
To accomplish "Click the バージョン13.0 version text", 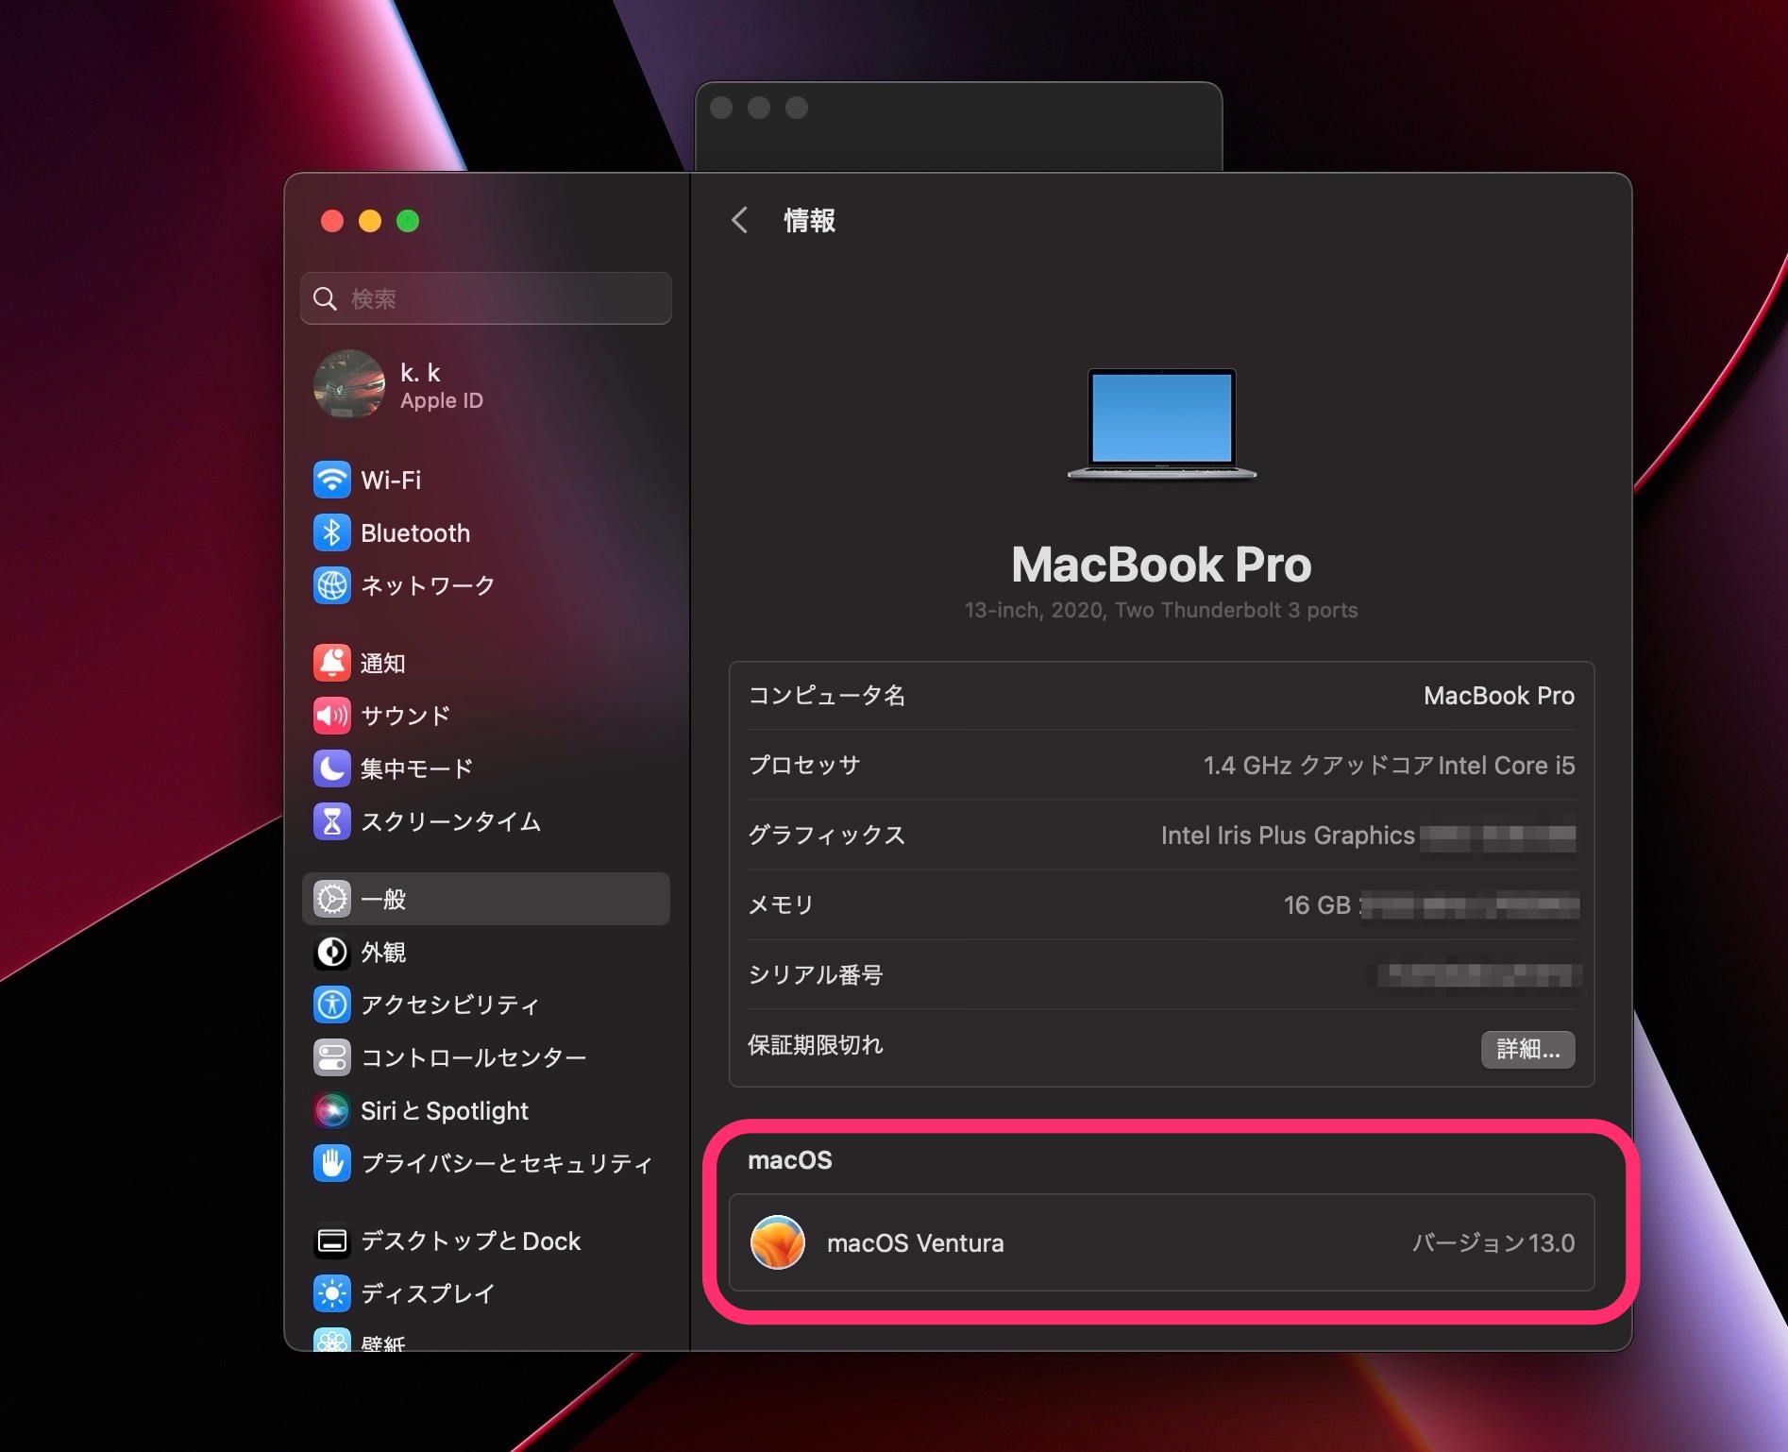I will pyautogui.click(x=1493, y=1242).
